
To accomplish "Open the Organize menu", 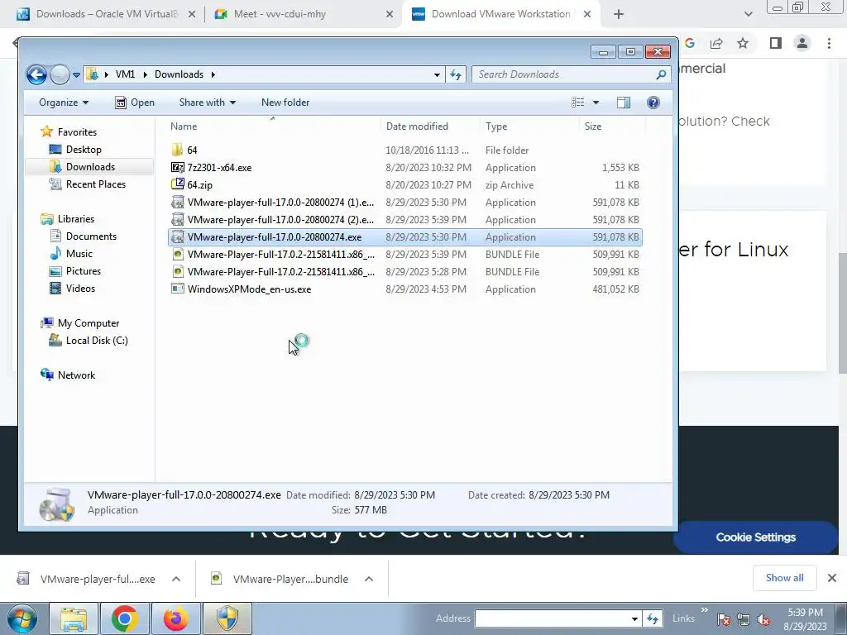I will pos(64,103).
